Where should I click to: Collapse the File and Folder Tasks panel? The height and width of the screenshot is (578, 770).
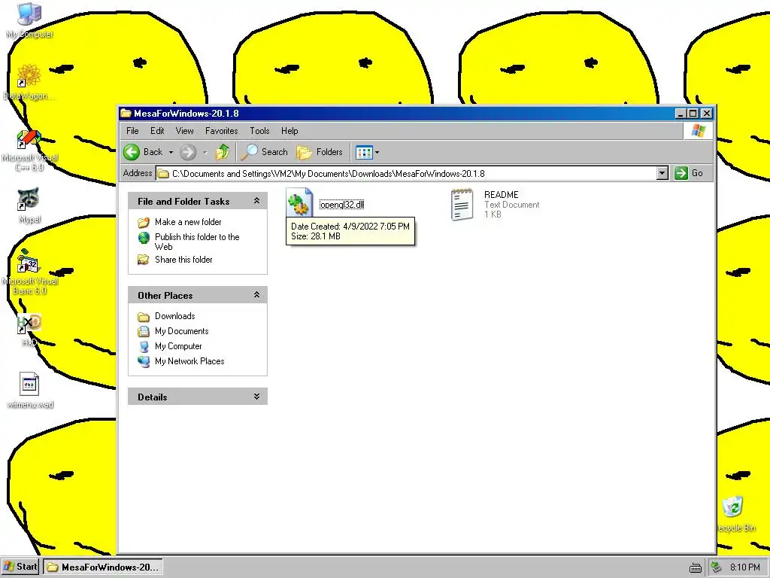pyautogui.click(x=256, y=201)
